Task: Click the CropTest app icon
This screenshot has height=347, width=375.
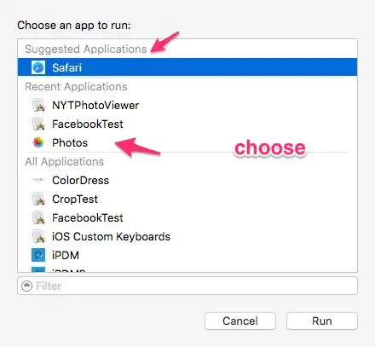Action: (x=38, y=199)
